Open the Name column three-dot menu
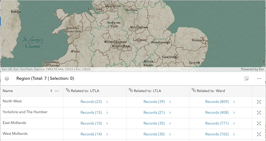The image size is (266, 141). pyautogui.click(x=57, y=91)
